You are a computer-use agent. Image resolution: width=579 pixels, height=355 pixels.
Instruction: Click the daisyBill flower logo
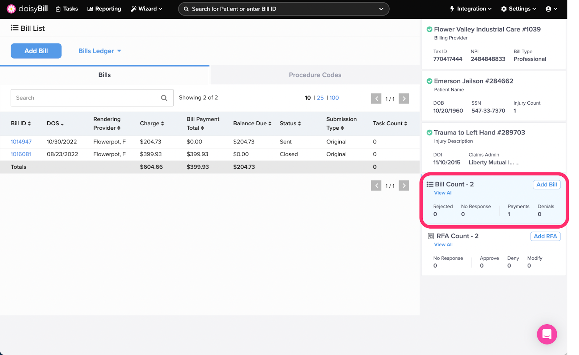[x=11, y=9]
